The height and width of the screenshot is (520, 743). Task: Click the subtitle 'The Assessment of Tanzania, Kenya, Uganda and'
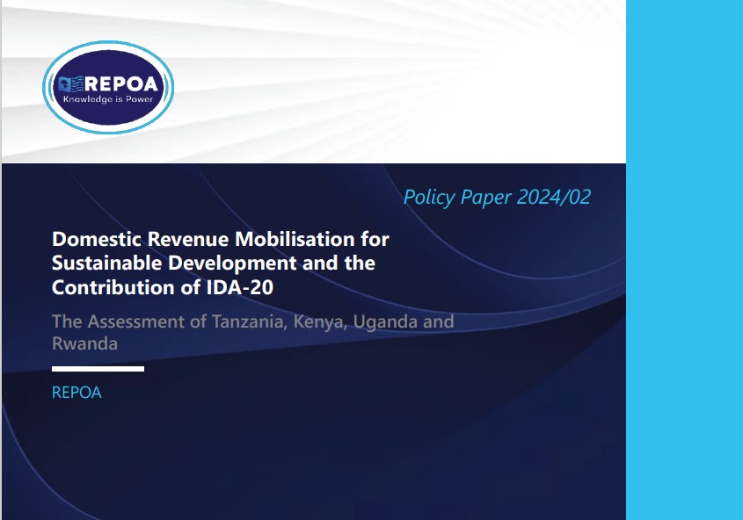(x=252, y=321)
